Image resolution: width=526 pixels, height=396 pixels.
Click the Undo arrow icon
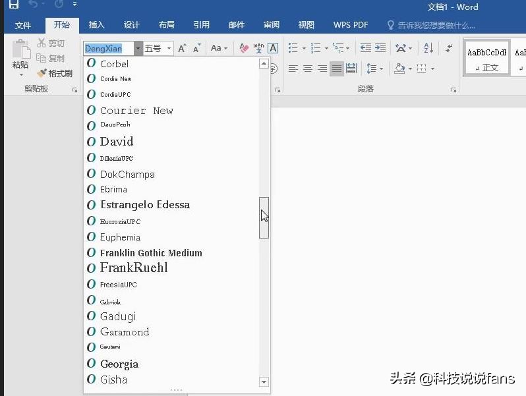[x=33, y=5]
